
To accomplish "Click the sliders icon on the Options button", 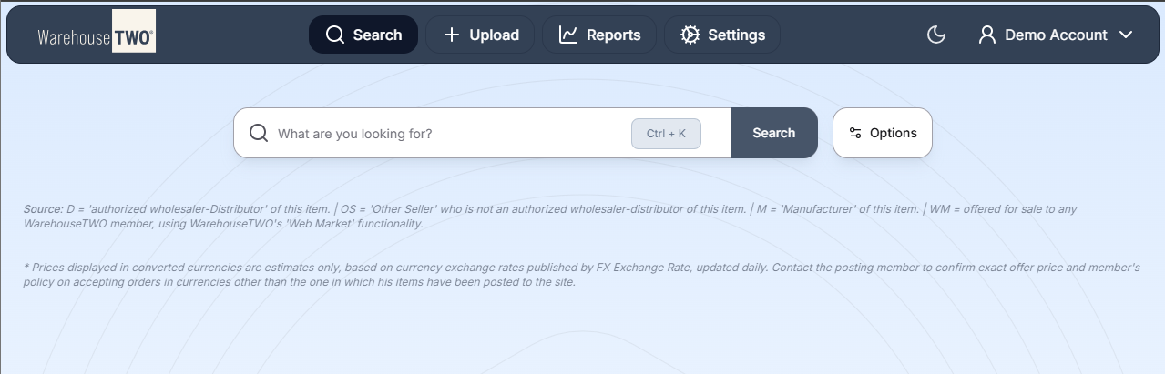I will click(854, 133).
